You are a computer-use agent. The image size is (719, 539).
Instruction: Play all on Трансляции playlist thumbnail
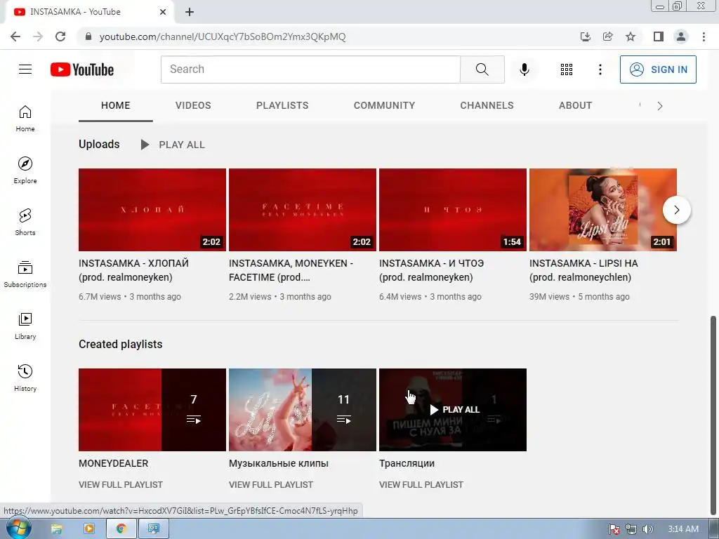pyautogui.click(x=453, y=410)
